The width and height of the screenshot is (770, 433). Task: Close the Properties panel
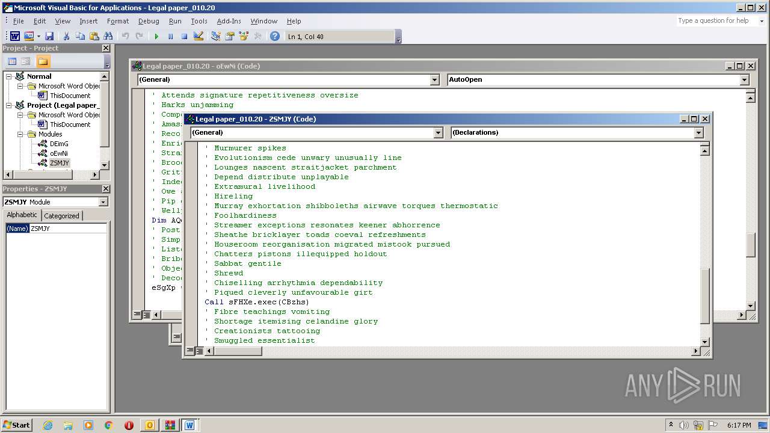pos(106,189)
